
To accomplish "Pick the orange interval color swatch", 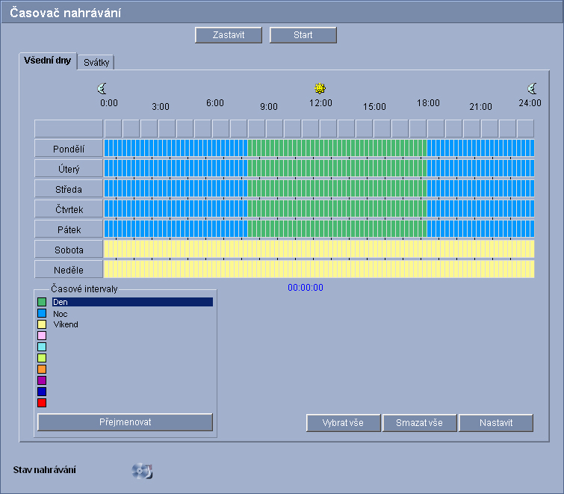I will coord(42,368).
